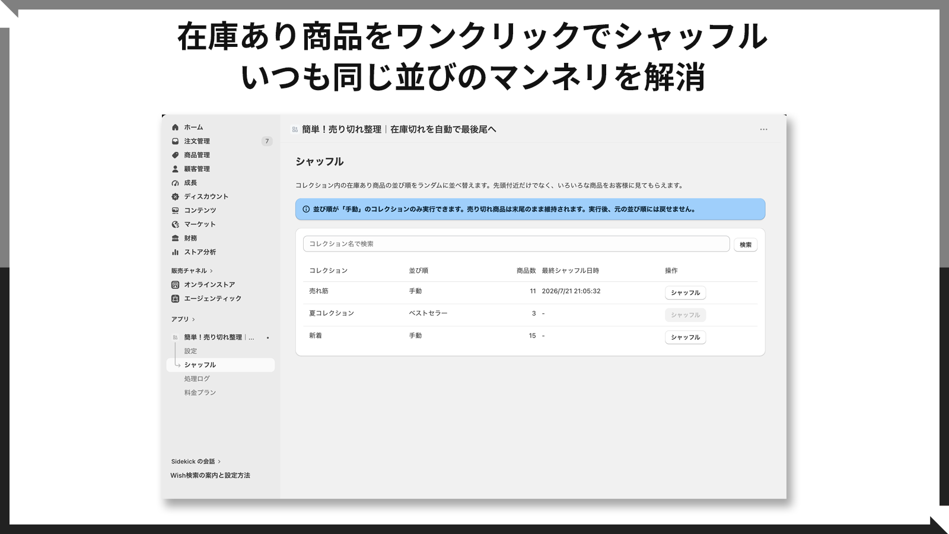Click the Customers (顧客管理) person icon
Image resolution: width=949 pixels, height=534 pixels.
pos(175,169)
